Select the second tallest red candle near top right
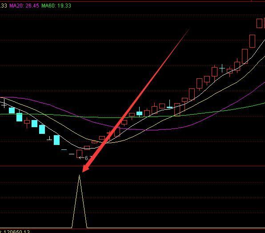 tap(252, 41)
